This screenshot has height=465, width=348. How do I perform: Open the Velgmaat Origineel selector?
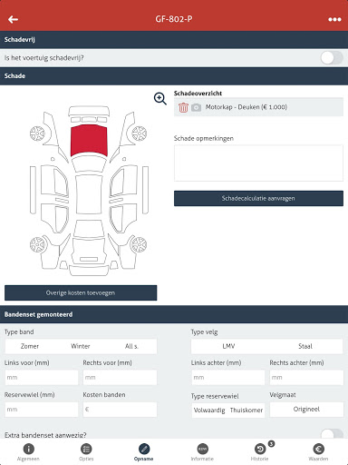click(x=306, y=410)
